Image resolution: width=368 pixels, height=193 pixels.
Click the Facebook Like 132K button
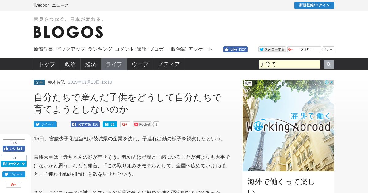236,49
